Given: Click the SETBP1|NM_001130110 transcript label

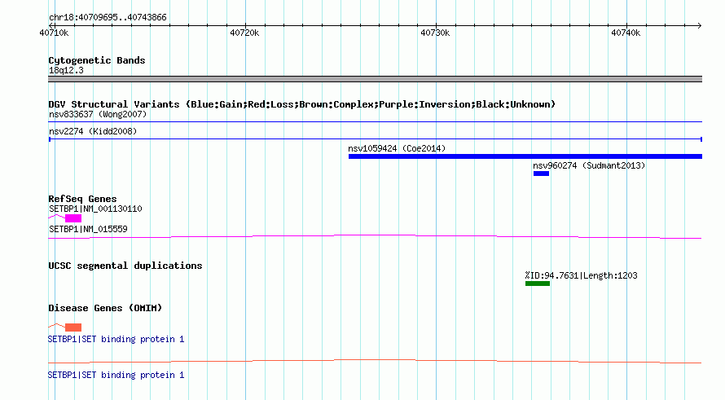Looking at the screenshot, I should click(95, 209).
